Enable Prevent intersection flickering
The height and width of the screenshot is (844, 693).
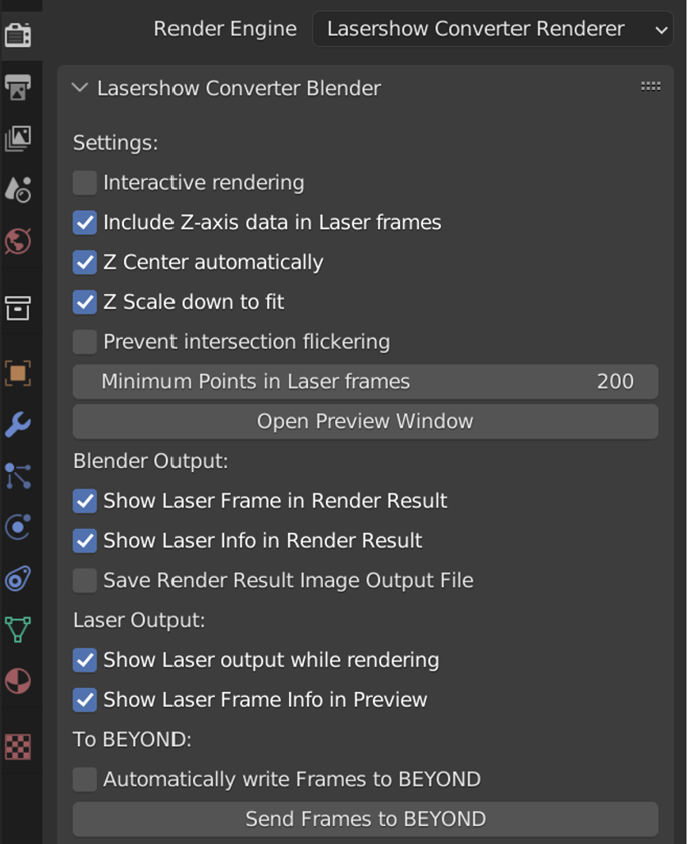coord(85,342)
